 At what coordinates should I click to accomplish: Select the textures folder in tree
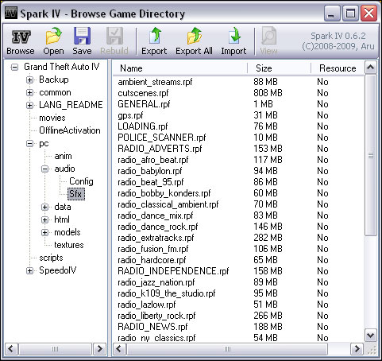pyautogui.click(x=69, y=245)
